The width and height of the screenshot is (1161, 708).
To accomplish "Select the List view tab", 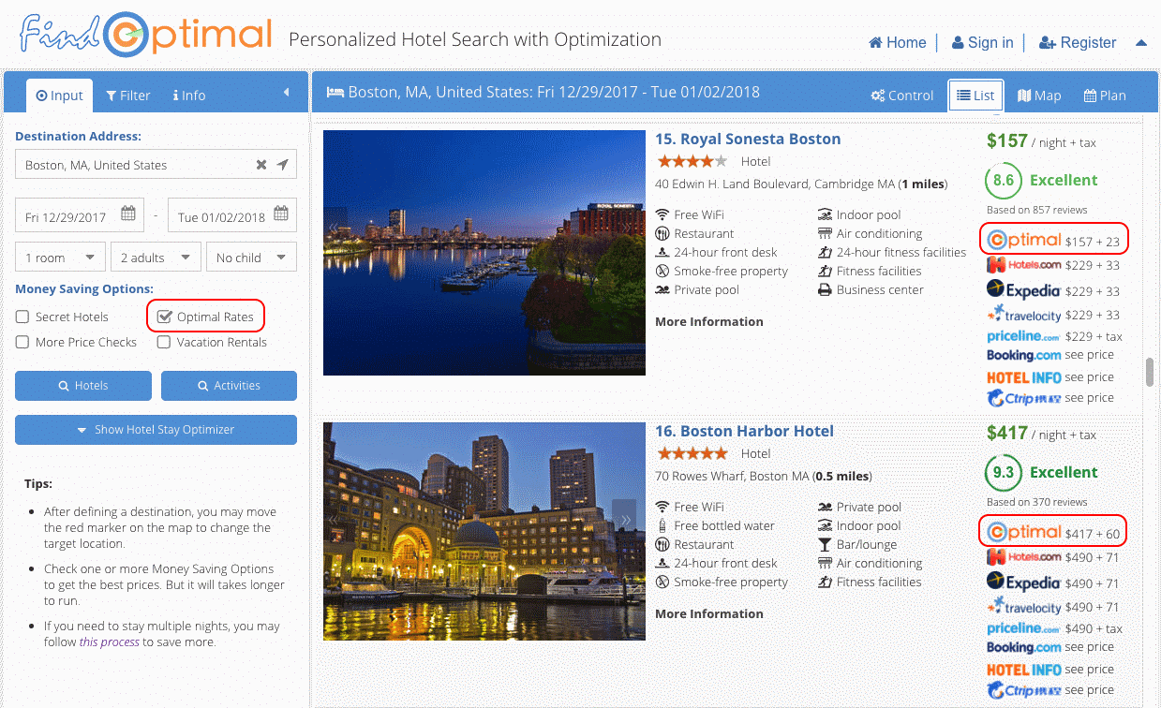I will coord(975,95).
